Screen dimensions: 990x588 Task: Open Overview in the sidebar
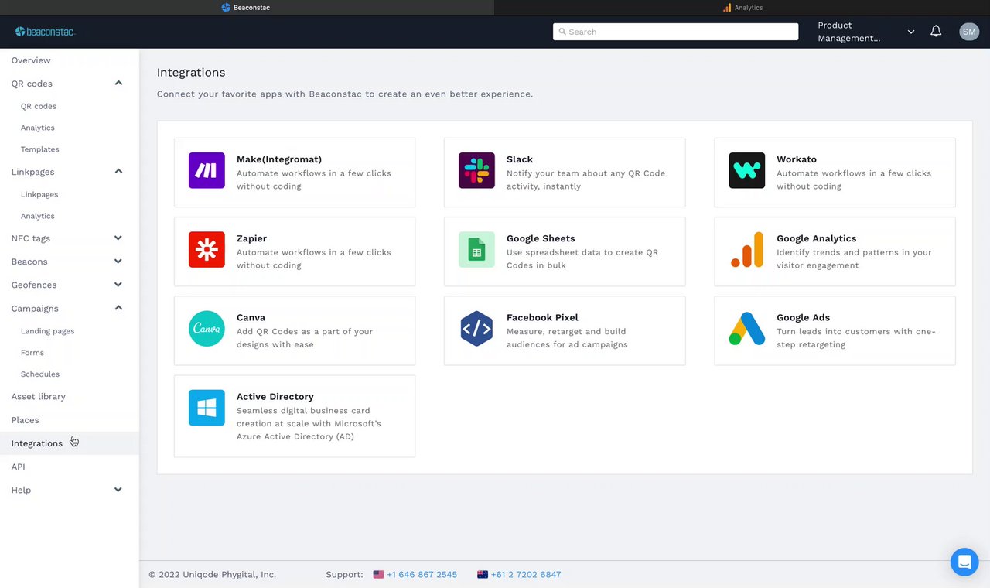[x=31, y=60]
